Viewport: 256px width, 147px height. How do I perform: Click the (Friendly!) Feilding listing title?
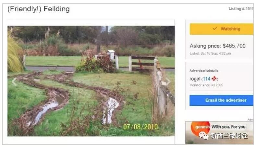click(39, 9)
